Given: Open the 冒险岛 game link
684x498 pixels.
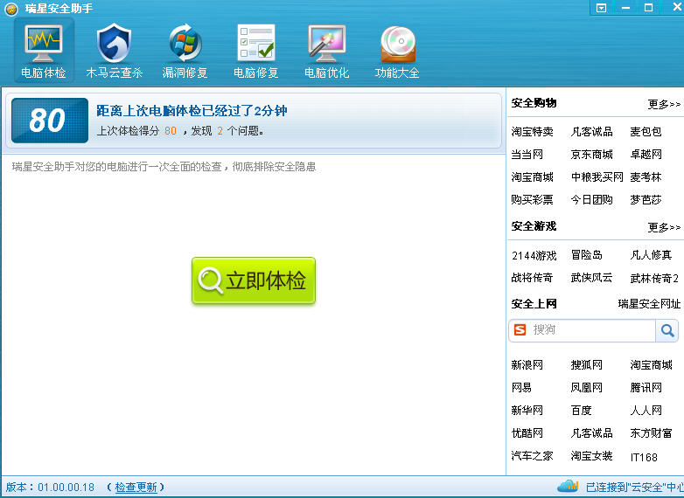Looking at the screenshot, I should tap(586, 255).
